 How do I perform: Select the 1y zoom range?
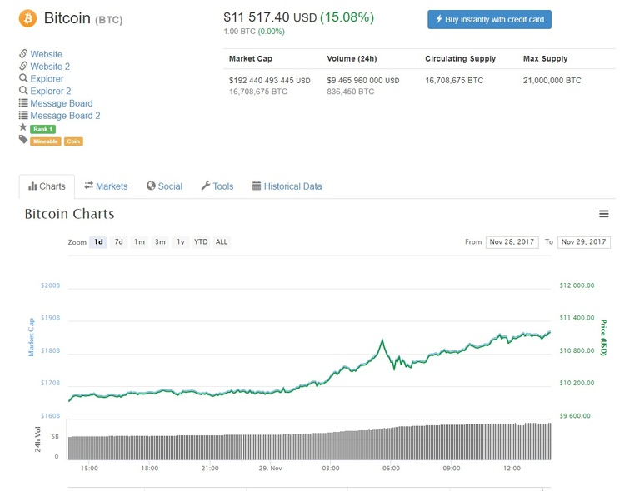tap(181, 241)
